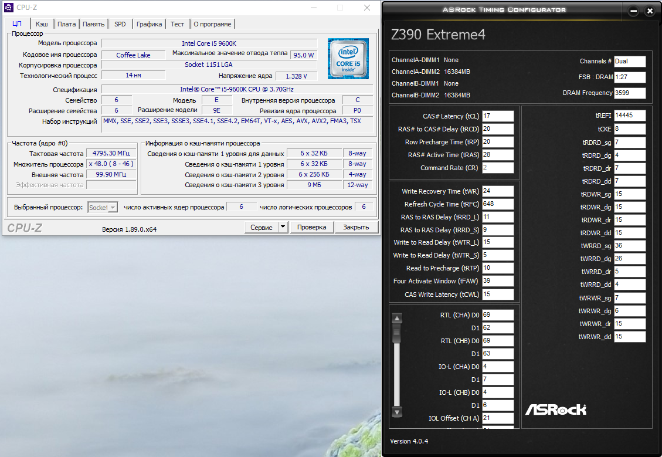This screenshot has width=662, height=457.
Task: Click the x 48.0 multiplier value
Action: click(x=111, y=164)
